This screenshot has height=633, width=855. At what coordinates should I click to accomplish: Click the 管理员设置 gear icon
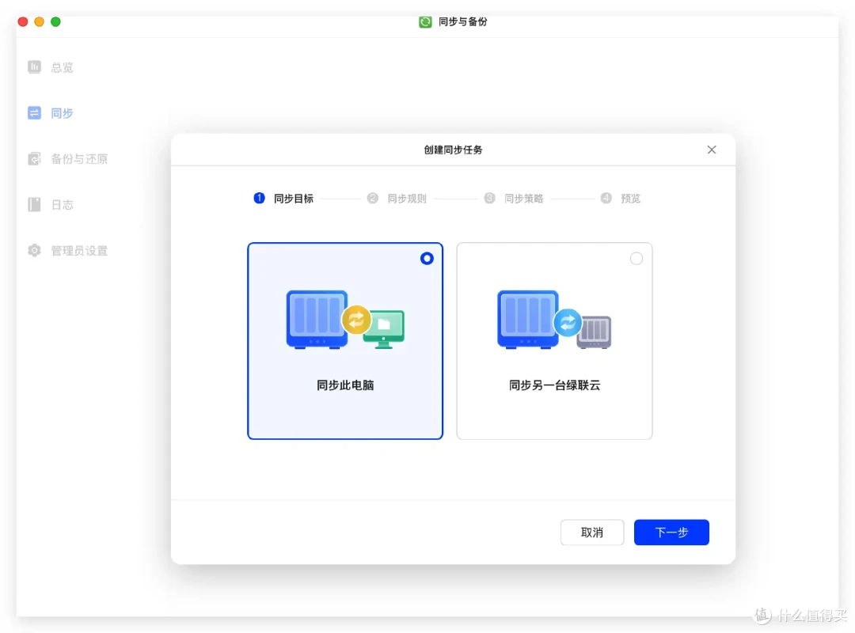(x=34, y=250)
